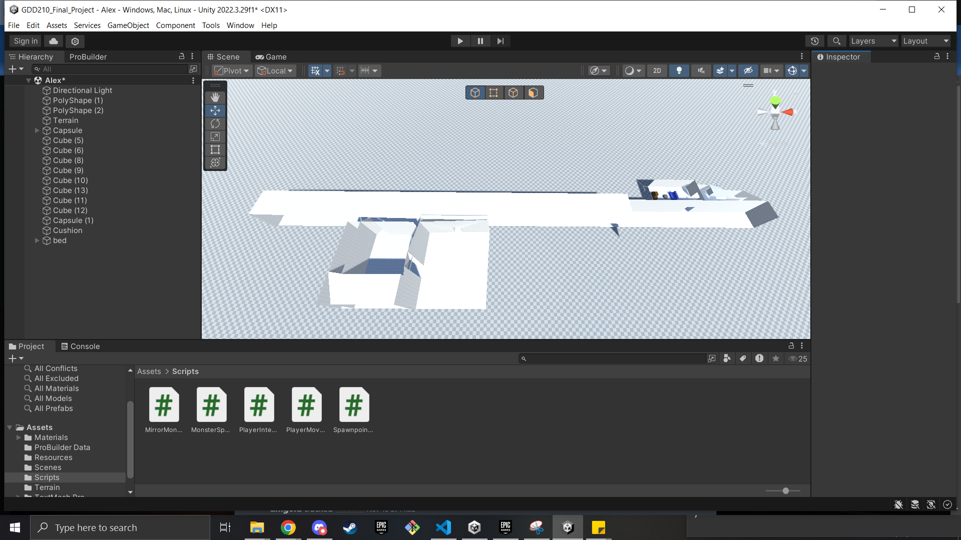The image size is (961, 540).
Task: Select the Rect transform tool
Action: click(x=215, y=149)
